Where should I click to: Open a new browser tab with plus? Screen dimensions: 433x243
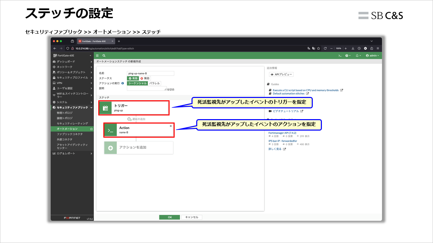click(x=119, y=41)
